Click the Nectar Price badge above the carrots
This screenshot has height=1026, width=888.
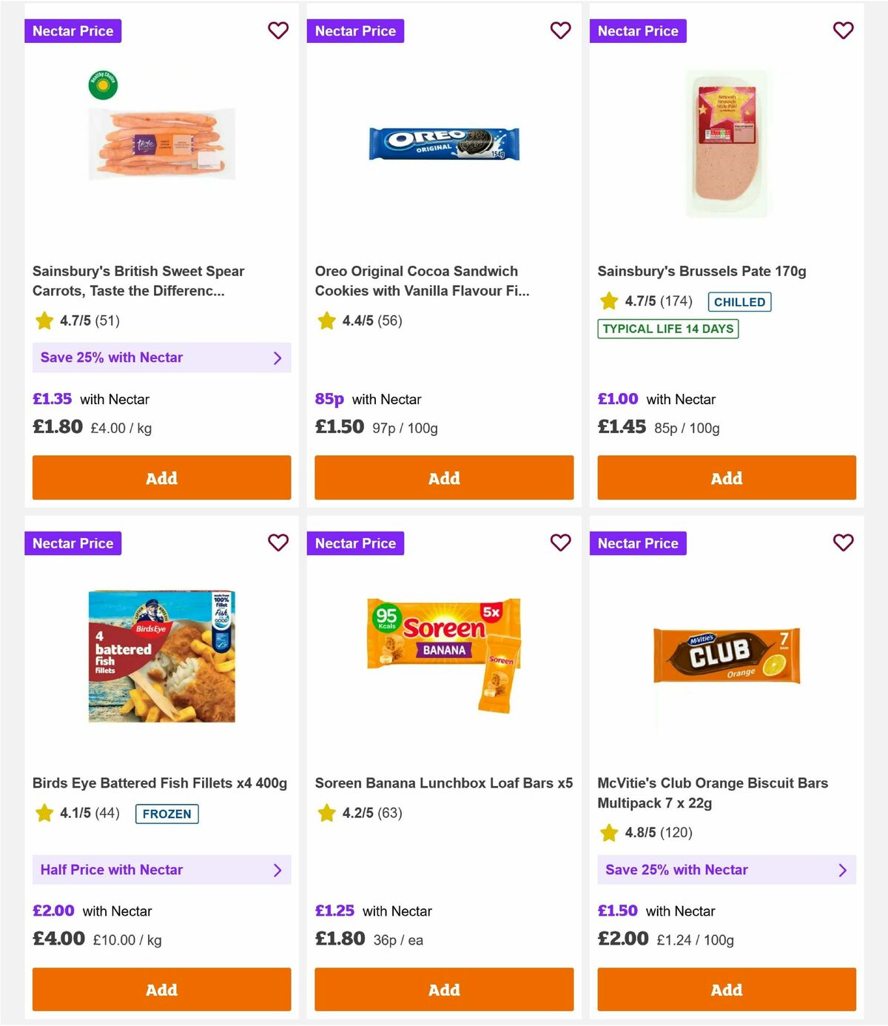point(73,30)
